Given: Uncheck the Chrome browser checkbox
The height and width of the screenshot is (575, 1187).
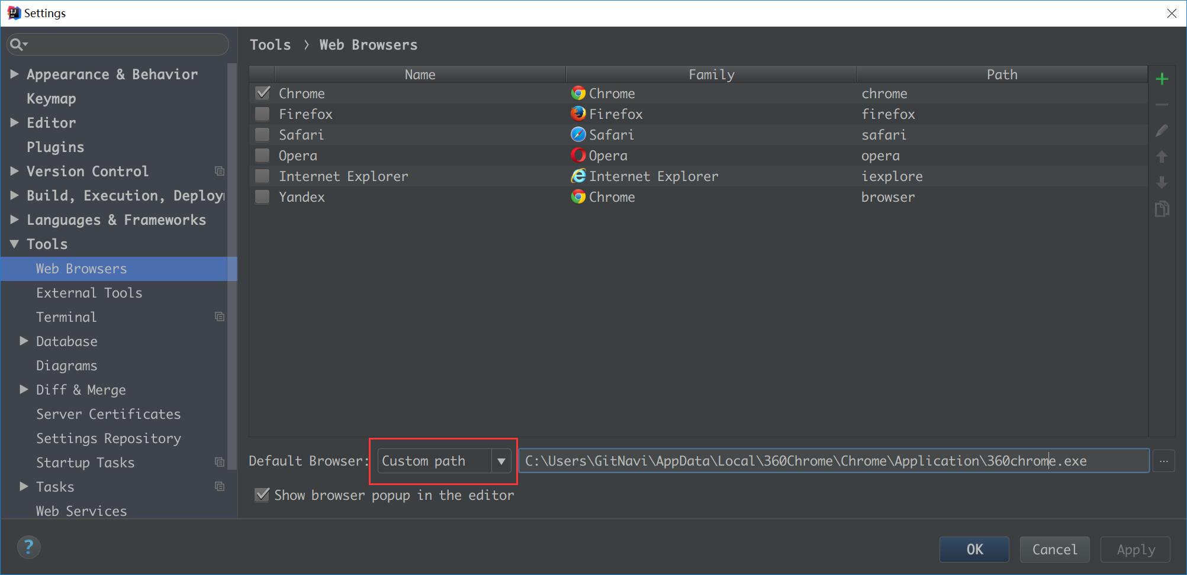Looking at the screenshot, I should (262, 93).
